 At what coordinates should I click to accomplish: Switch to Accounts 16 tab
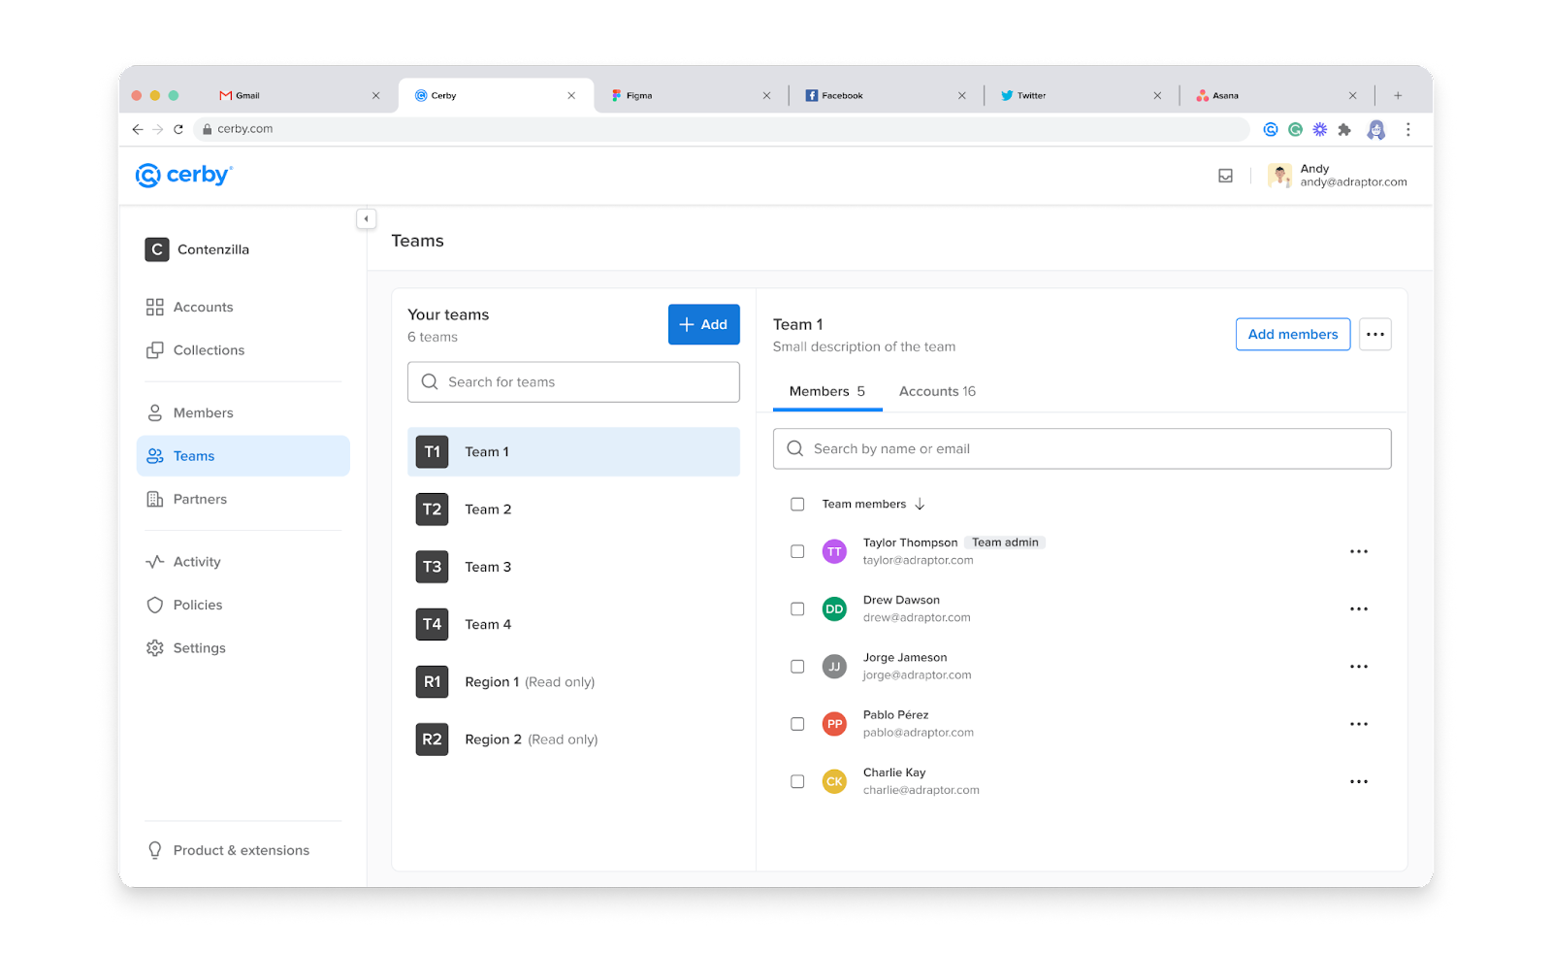point(937,391)
